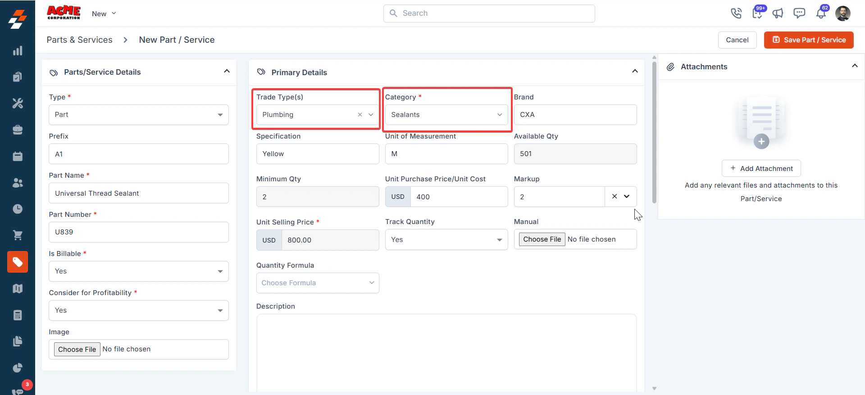865x395 pixels.
Task: Click Choose File under Manual
Action: [x=542, y=239]
